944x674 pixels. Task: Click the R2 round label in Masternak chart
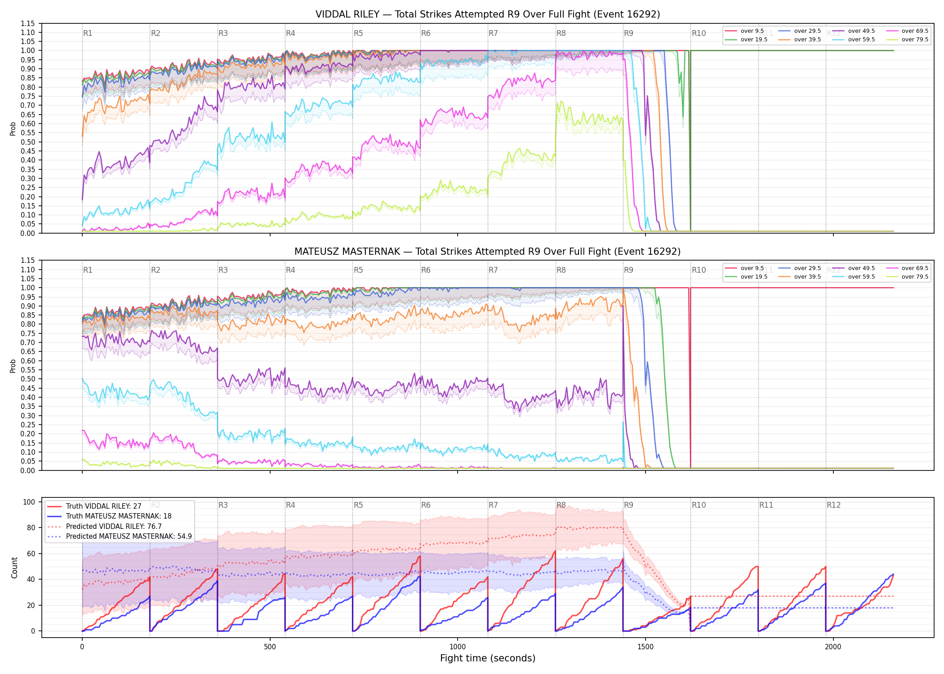click(x=156, y=270)
